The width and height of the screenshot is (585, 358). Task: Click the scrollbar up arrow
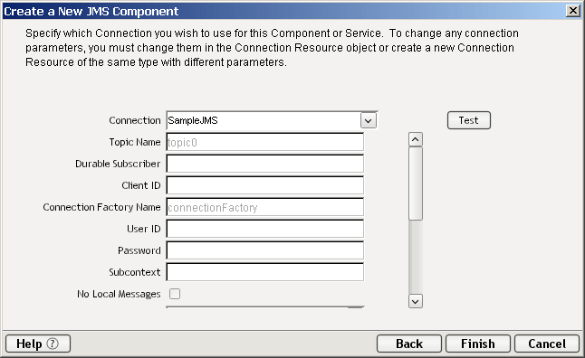(416, 139)
